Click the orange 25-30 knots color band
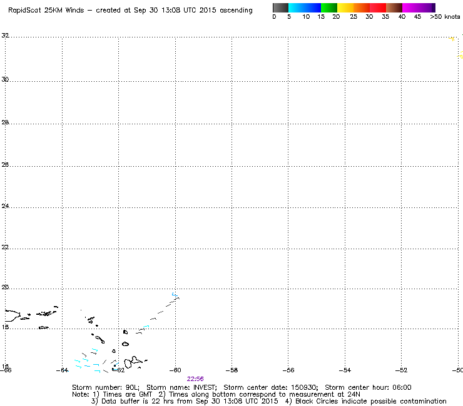The image size is (463, 406). click(x=362, y=7)
